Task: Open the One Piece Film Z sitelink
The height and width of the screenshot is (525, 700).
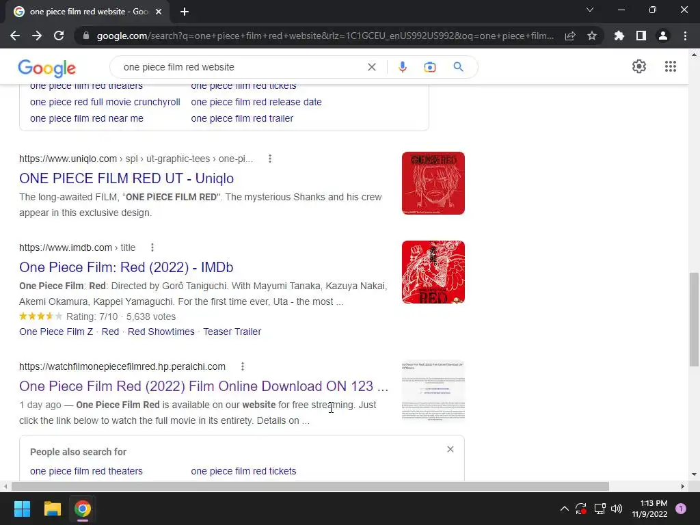Action: tap(56, 332)
